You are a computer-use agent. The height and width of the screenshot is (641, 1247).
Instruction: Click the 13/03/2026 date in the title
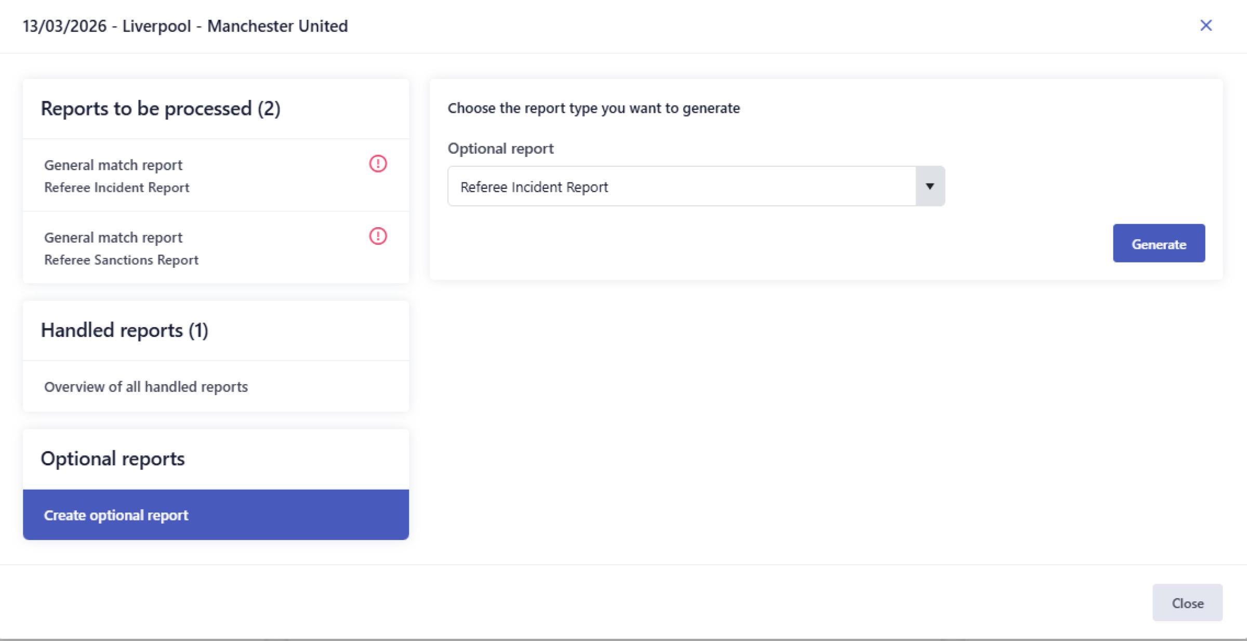tap(64, 26)
